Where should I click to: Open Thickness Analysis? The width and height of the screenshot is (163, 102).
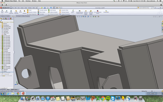pos(64,12)
